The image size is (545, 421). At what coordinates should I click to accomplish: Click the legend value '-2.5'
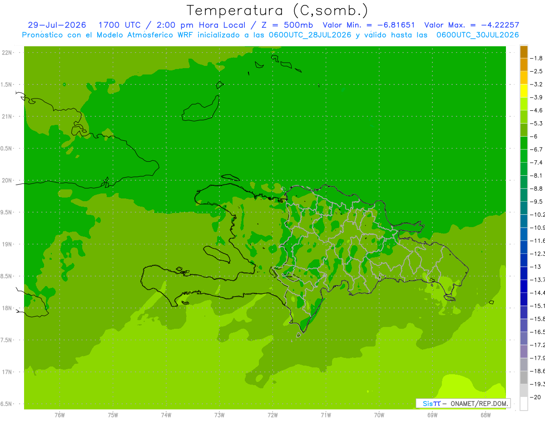(x=537, y=71)
